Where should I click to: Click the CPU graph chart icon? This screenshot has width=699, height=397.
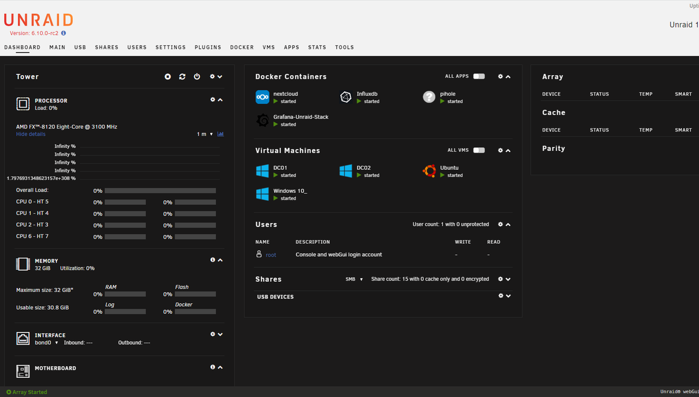pos(221,134)
